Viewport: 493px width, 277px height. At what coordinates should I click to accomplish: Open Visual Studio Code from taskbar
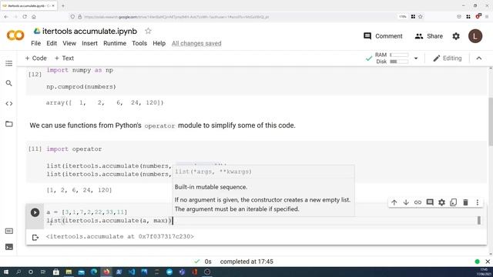click(132, 272)
